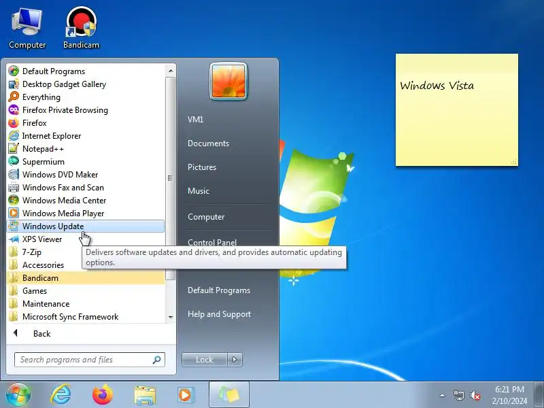
Task: Launch the XPS Viewer icon
Action: pos(14,239)
